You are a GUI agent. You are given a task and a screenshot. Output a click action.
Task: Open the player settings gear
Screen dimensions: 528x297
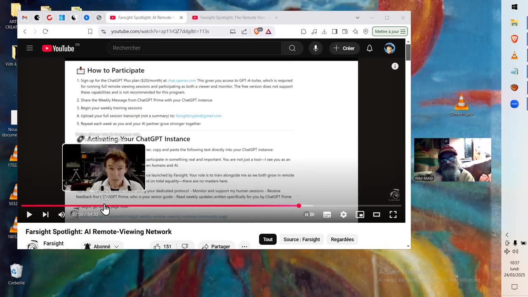(344, 214)
